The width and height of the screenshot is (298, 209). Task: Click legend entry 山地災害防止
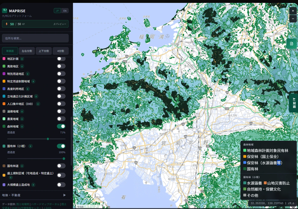pos(277,183)
